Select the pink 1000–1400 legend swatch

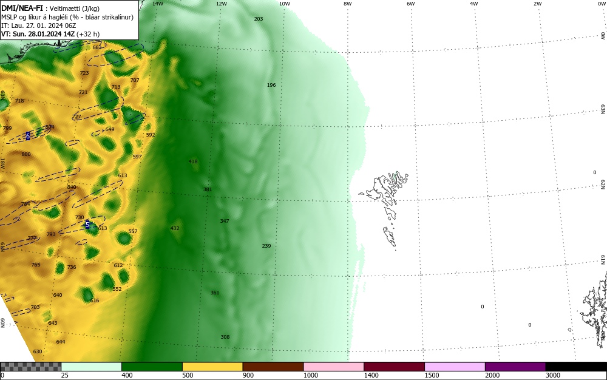pos(334,367)
